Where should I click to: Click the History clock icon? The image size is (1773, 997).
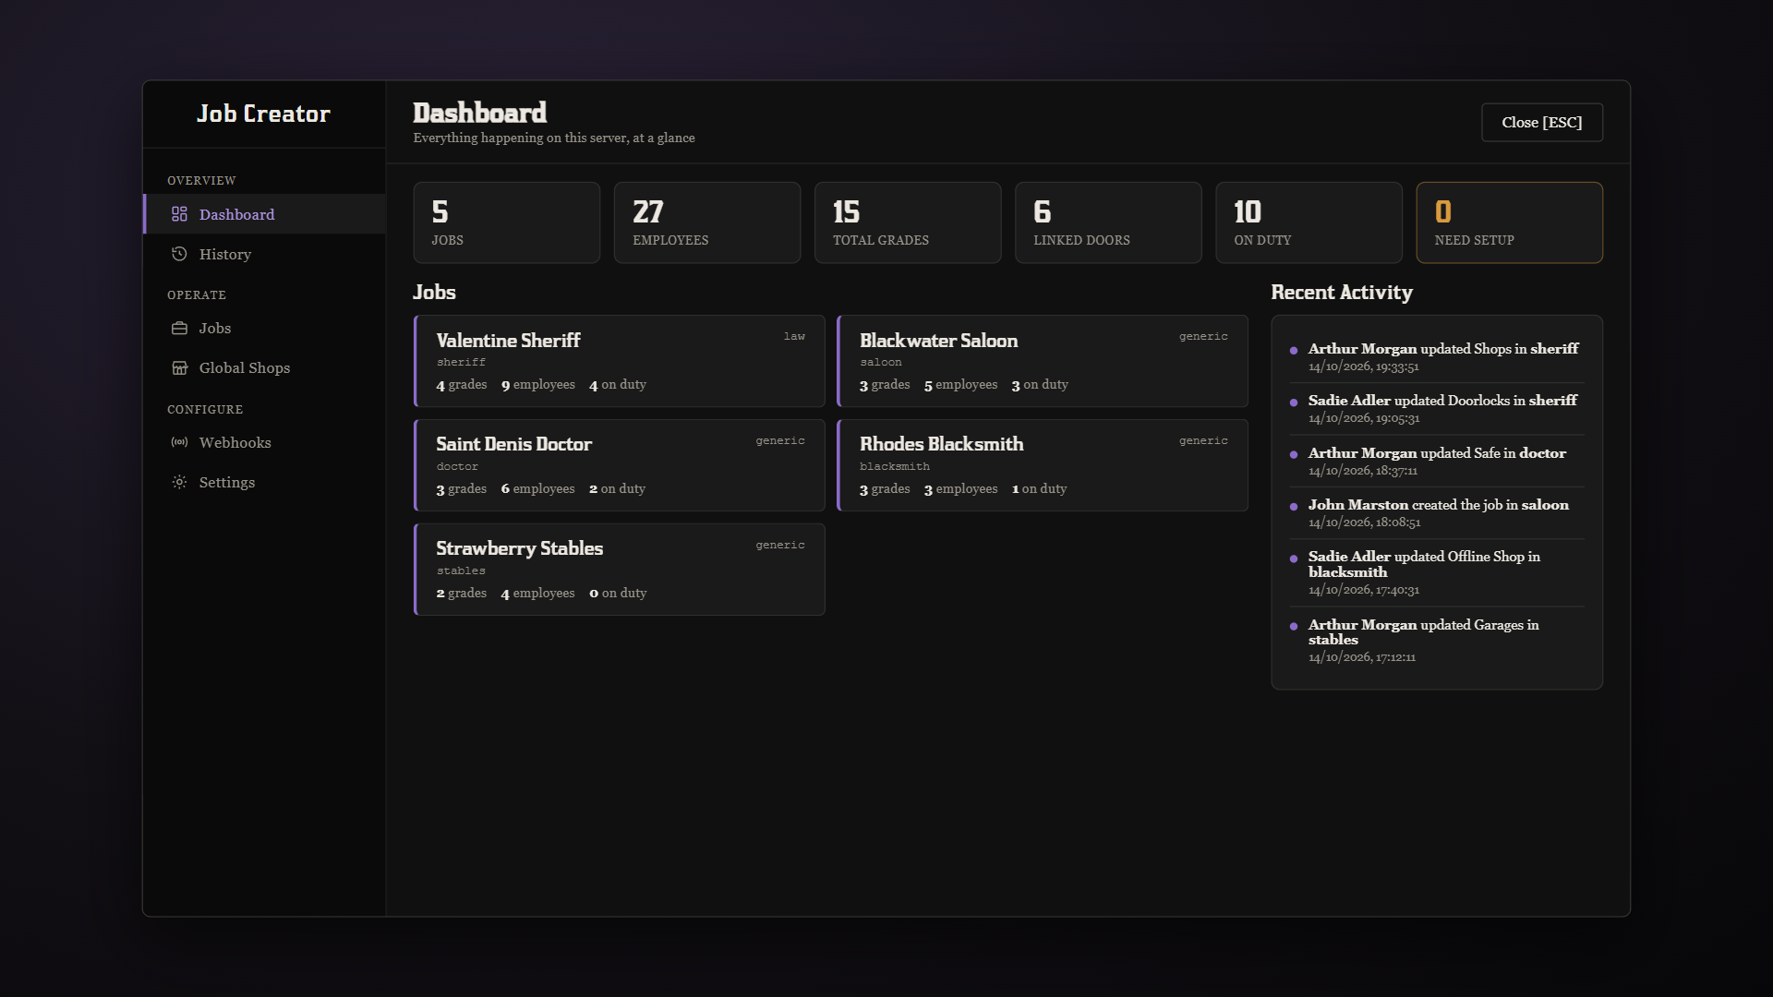[x=179, y=254]
